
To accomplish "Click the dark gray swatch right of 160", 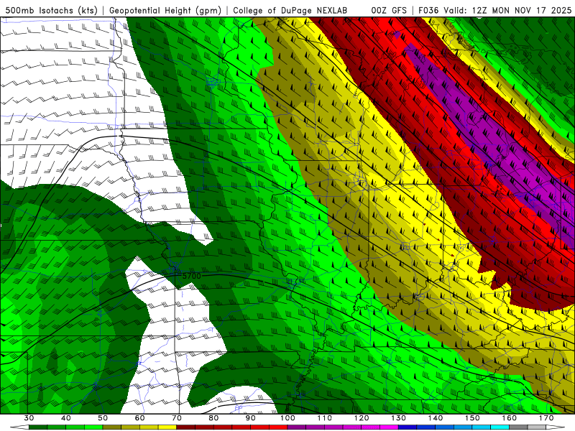I will tap(518, 428).
